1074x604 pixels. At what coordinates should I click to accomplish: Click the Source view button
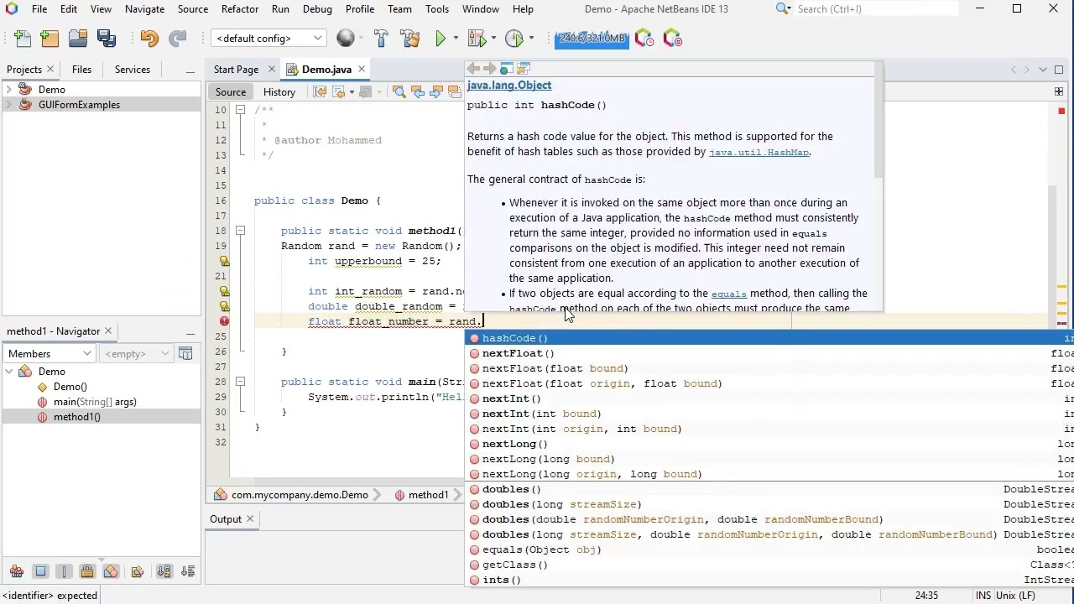point(230,92)
